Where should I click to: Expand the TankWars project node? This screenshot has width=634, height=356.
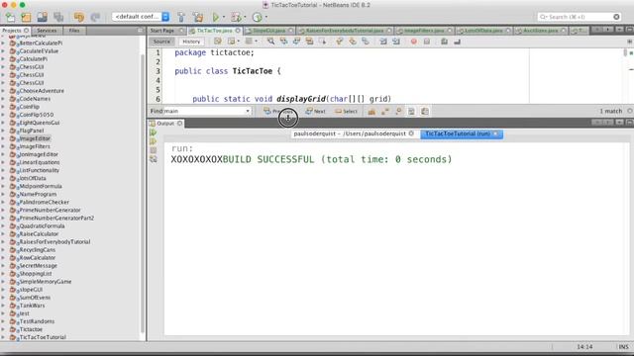pos(3,306)
